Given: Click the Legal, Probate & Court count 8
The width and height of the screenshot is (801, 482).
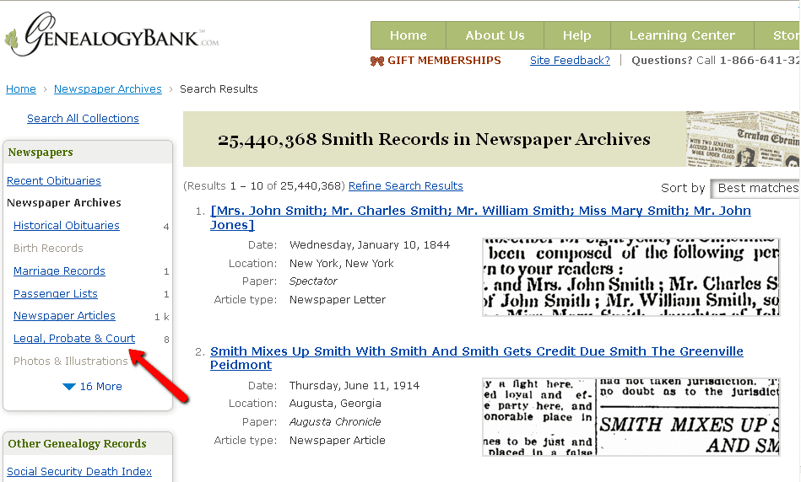Looking at the screenshot, I should click(166, 340).
